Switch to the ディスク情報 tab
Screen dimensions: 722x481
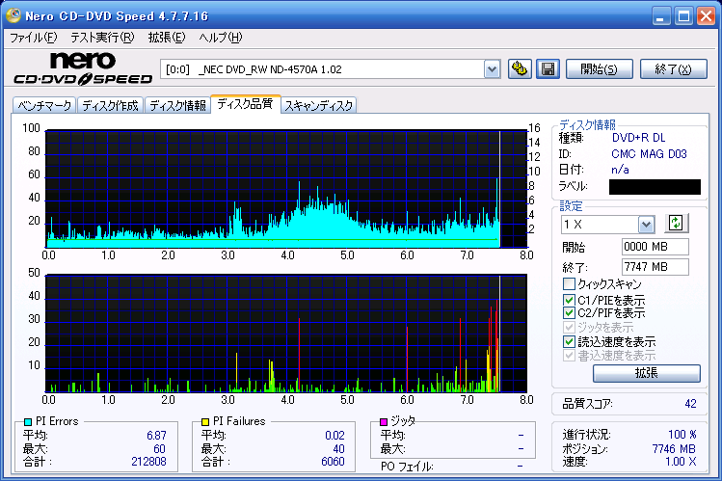[177, 106]
